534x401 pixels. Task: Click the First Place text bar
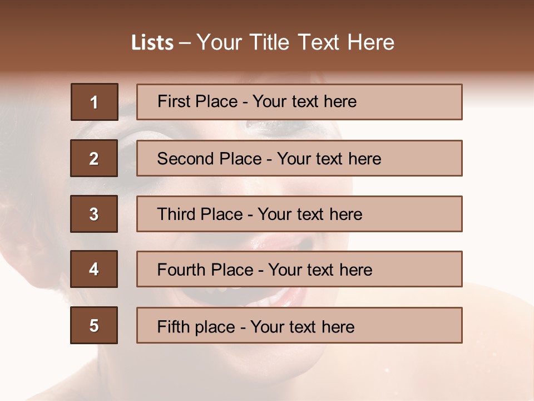pyautogui.click(x=299, y=102)
